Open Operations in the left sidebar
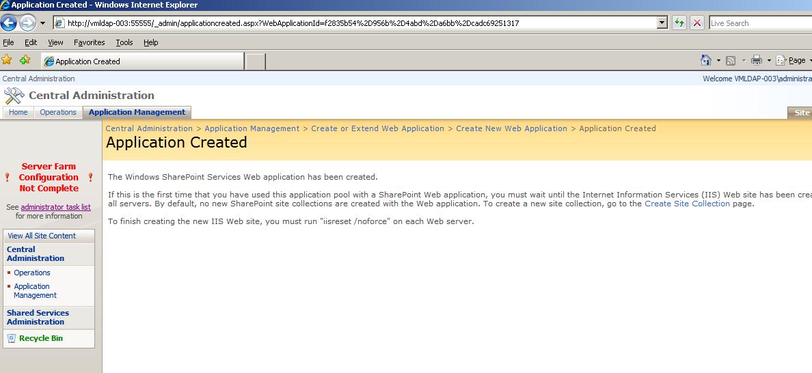 pyautogui.click(x=32, y=273)
